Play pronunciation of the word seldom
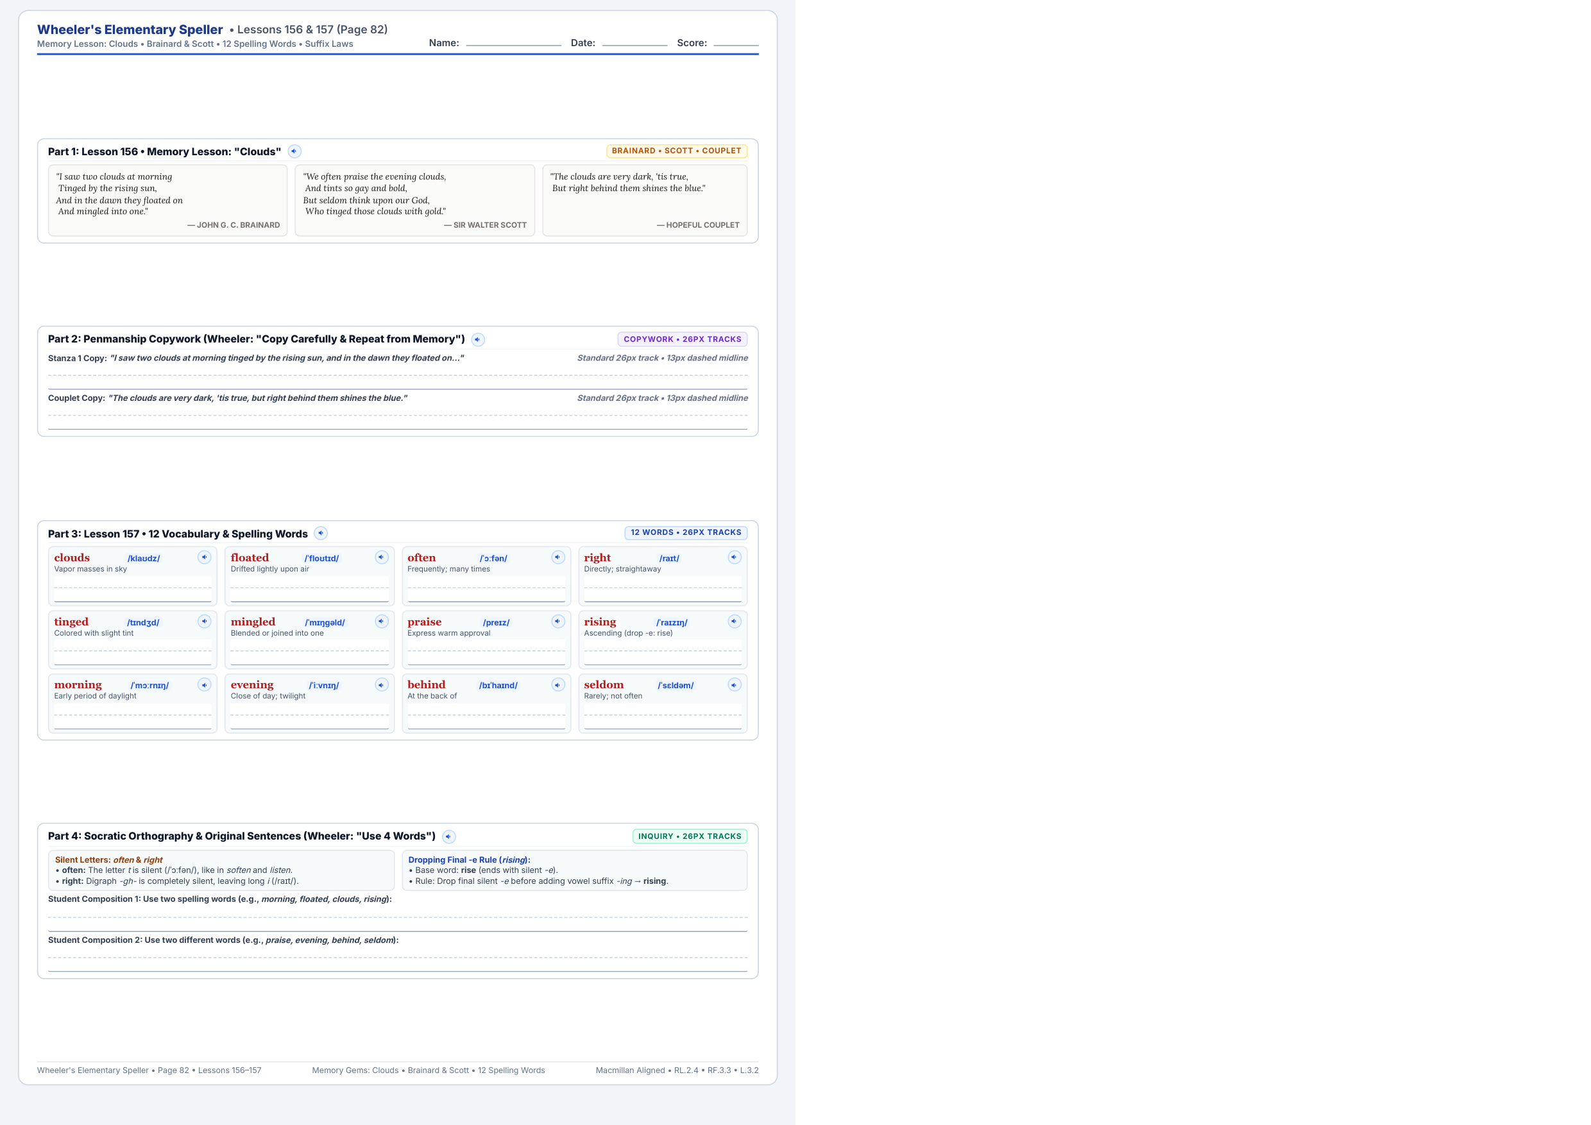Screen dimensions: 1591x1125 735,685
